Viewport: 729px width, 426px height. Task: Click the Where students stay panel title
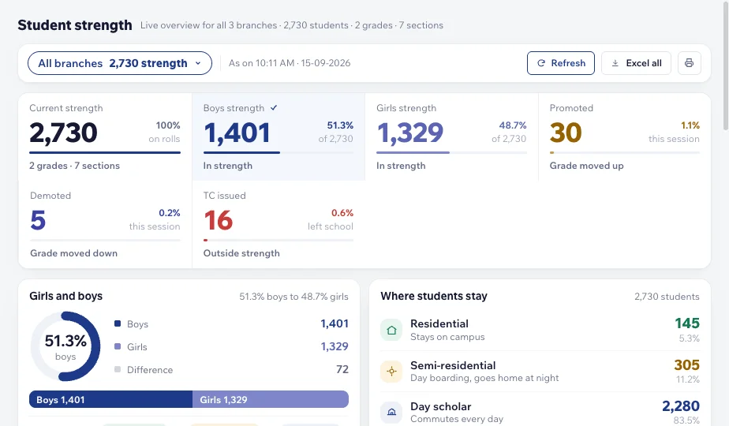point(434,297)
